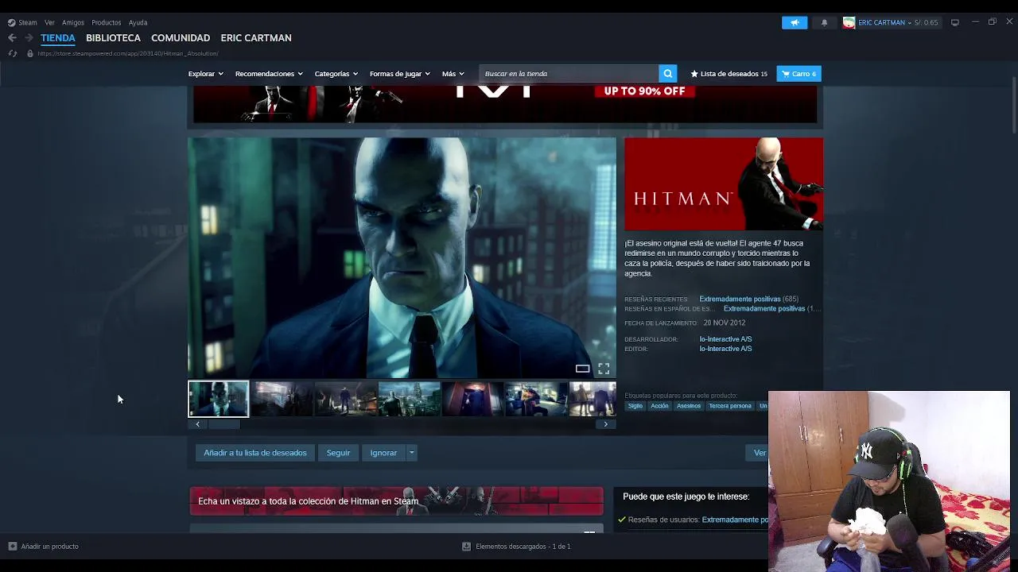Viewport: 1018px width, 572px height.
Task: Open the developer Io-Interactive A/S link
Action: [x=725, y=339]
